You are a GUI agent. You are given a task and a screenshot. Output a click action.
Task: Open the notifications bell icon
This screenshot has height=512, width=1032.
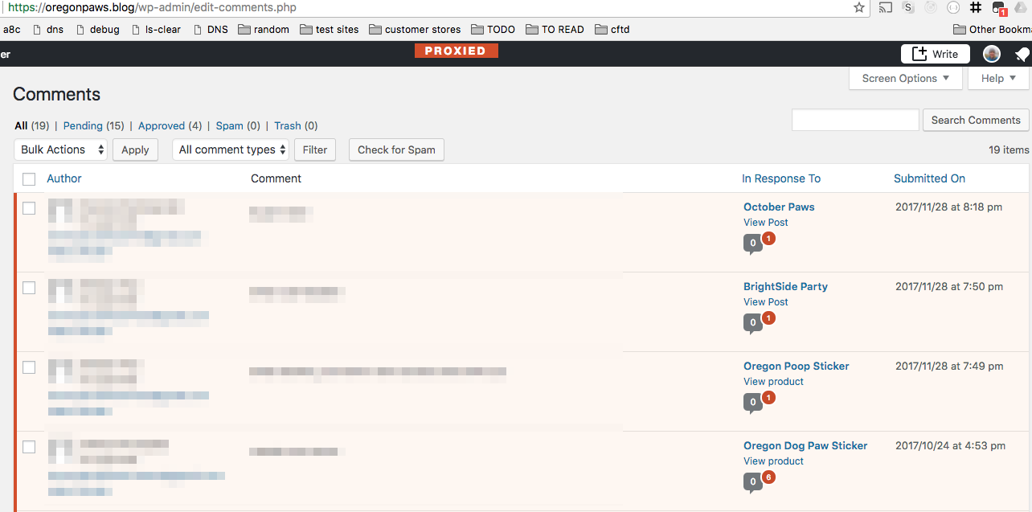1022,54
